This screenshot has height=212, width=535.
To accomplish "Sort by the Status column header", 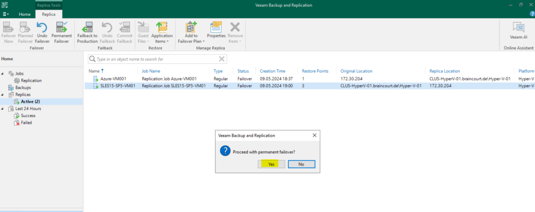I will tap(243, 71).
